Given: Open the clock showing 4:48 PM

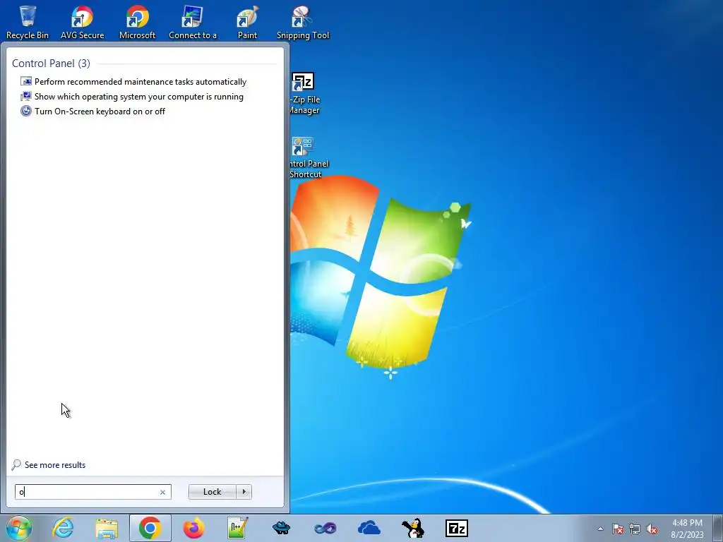Looking at the screenshot, I should pyautogui.click(x=687, y=529).
